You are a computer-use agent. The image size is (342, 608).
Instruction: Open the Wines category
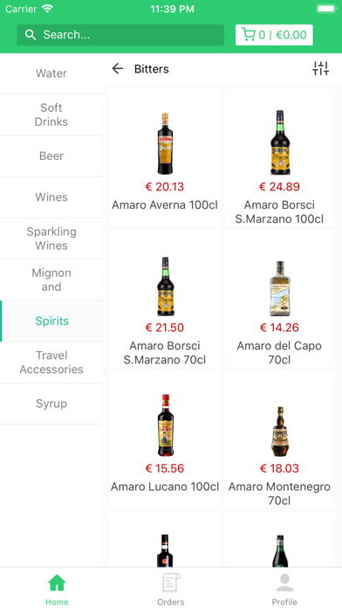[x=51, y=197]
